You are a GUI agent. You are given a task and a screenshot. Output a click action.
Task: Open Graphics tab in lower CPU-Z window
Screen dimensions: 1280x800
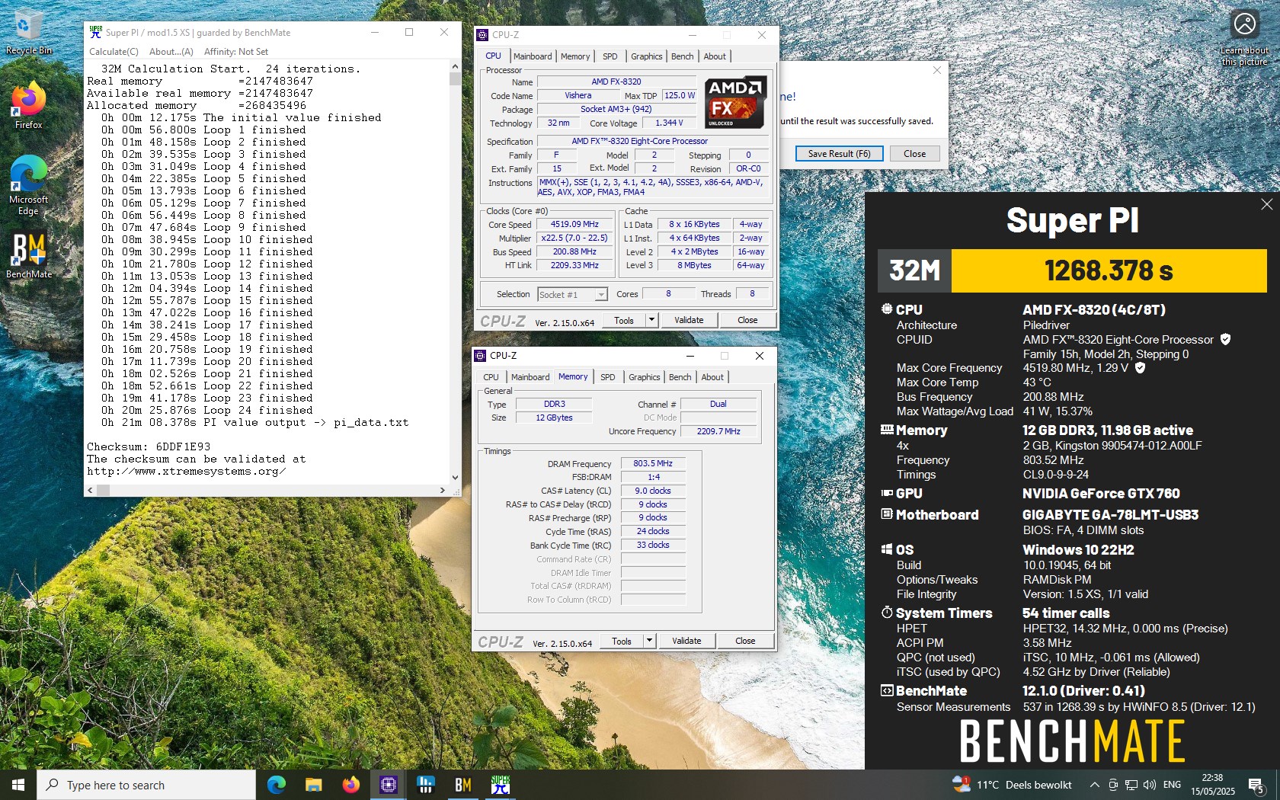(645, 377)
